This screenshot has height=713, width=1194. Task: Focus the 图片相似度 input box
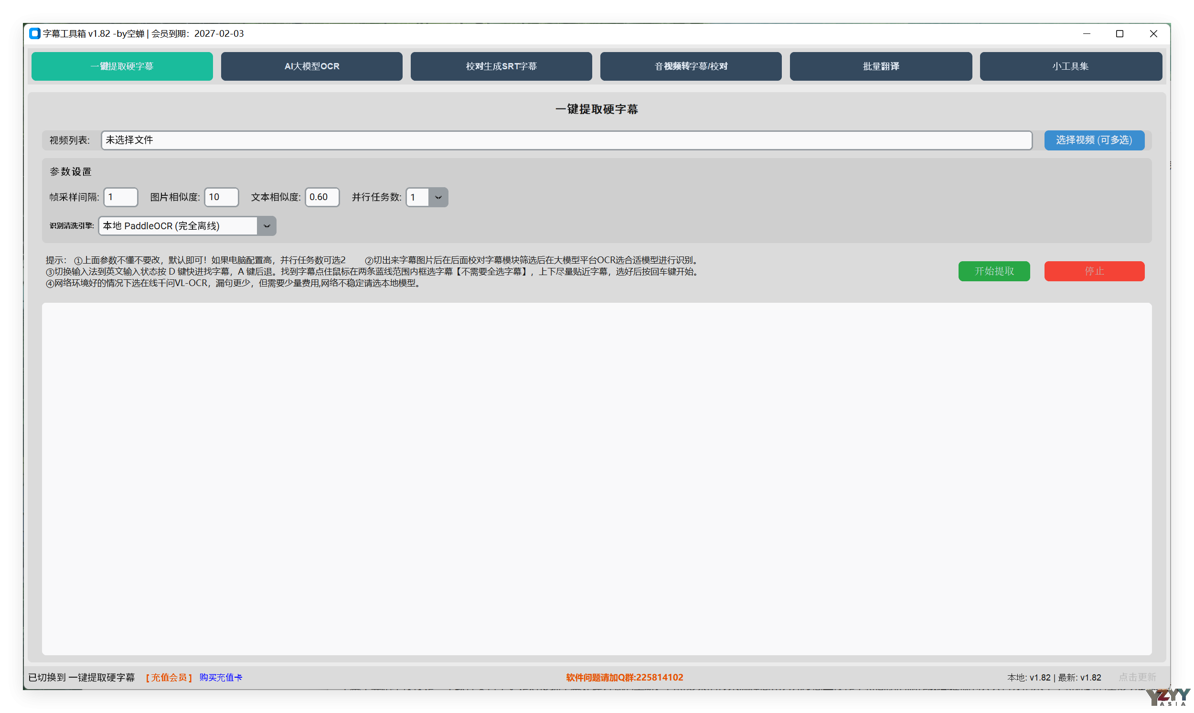(x=222, y=197)
